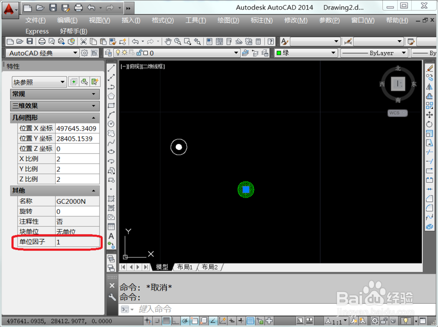Open the ByLayer linetype dropdown
Viewport: 438px width, 327px height.
click(374, 53)
